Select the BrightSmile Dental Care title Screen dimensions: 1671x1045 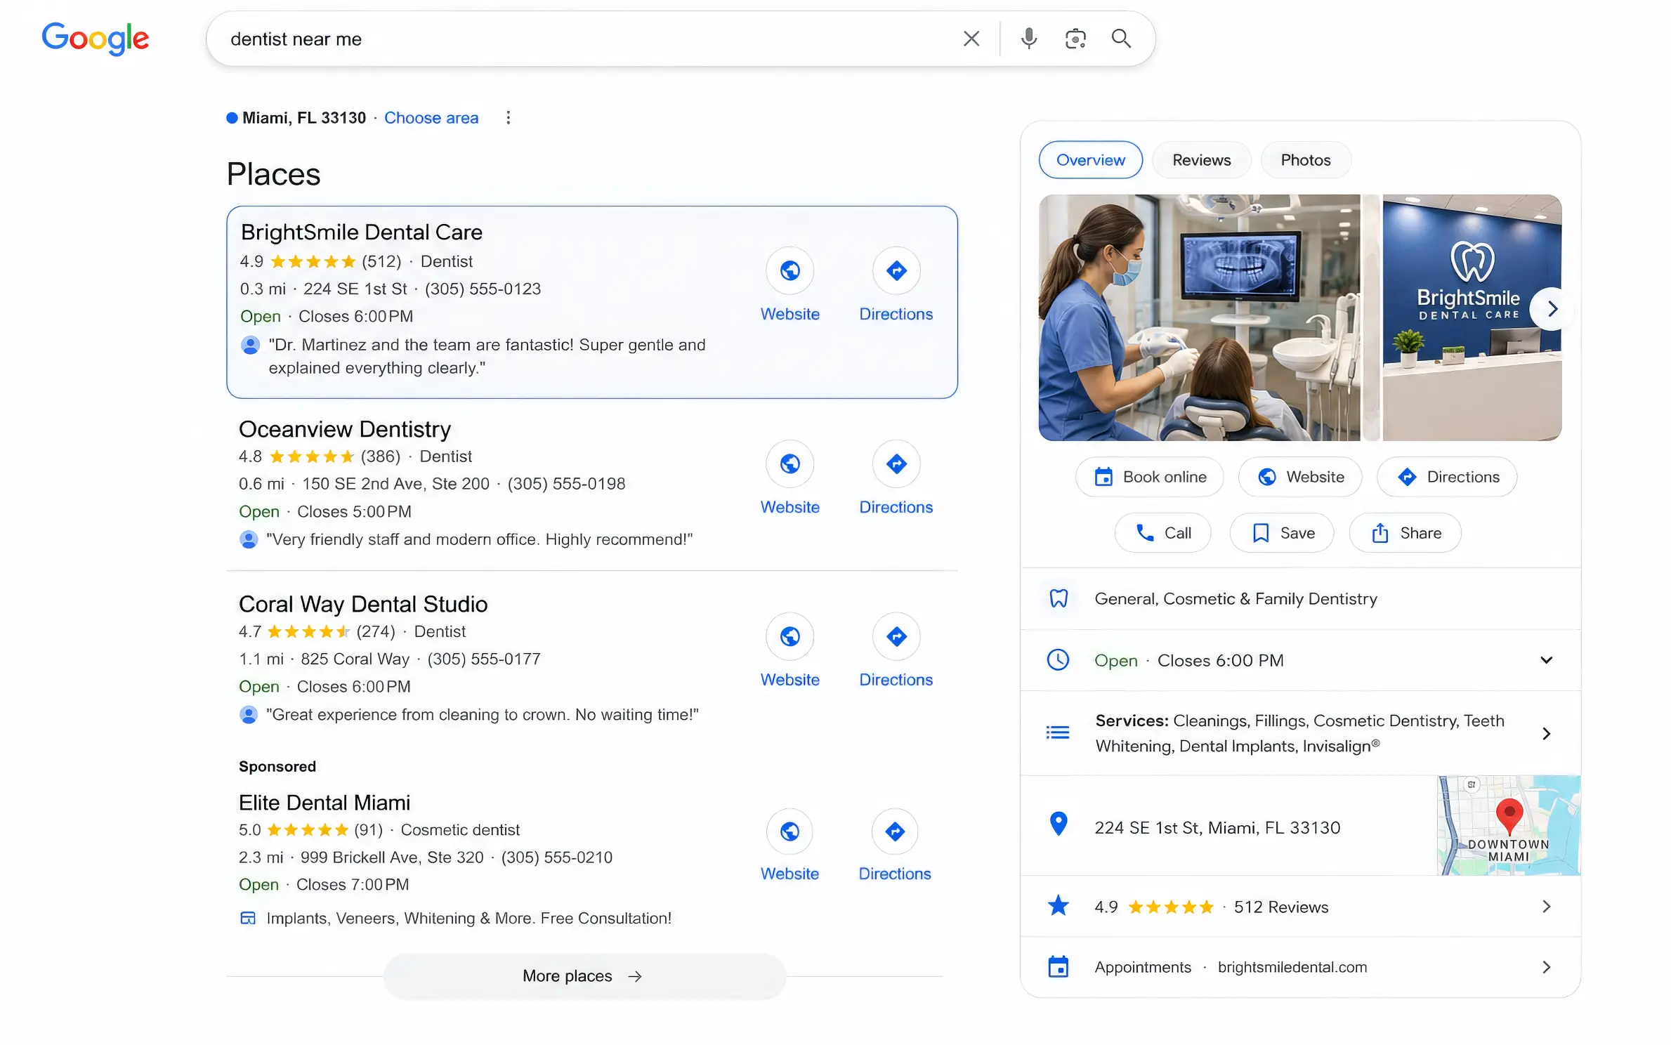point(361,232)
